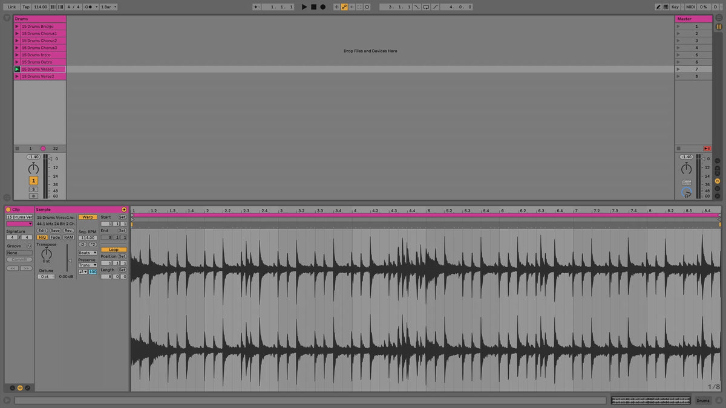The height and width of the screenshot is (408, 726).
Task: Click the play button in the transport
Action: coord(304,6)
